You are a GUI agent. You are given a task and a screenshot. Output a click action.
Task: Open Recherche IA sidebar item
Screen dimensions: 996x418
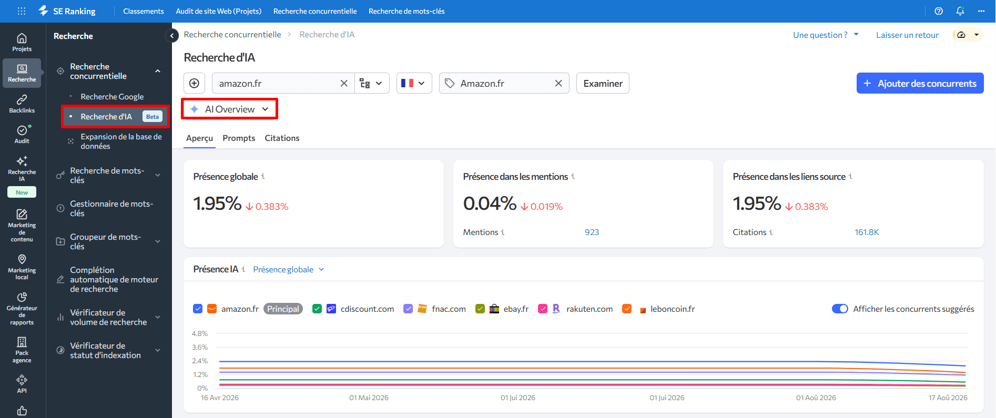click(22, 176)
